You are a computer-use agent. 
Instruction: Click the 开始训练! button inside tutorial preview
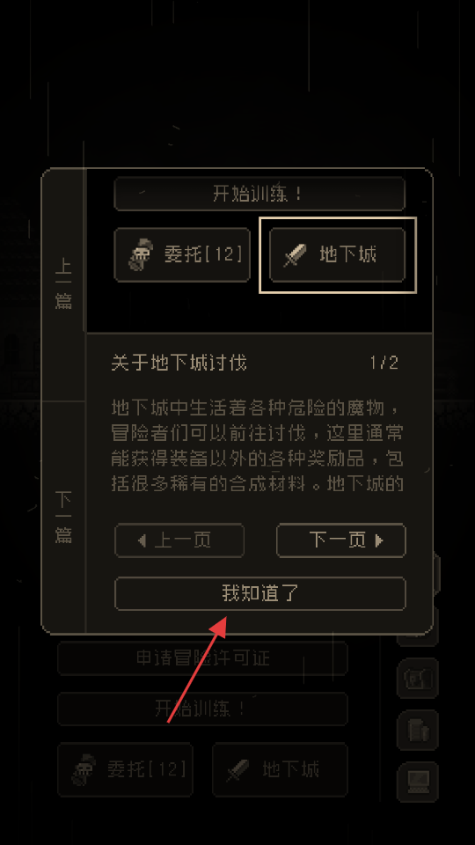pos(259,194)
